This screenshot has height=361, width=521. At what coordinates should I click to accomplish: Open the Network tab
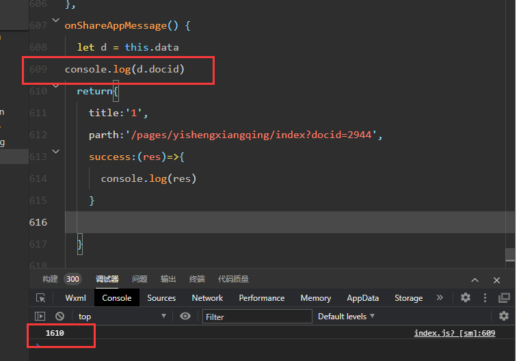[x=207, y=298]
